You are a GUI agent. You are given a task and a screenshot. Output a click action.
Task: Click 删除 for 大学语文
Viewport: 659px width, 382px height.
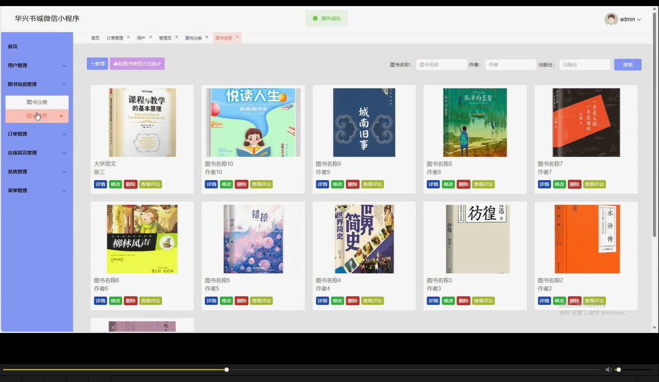130,184
